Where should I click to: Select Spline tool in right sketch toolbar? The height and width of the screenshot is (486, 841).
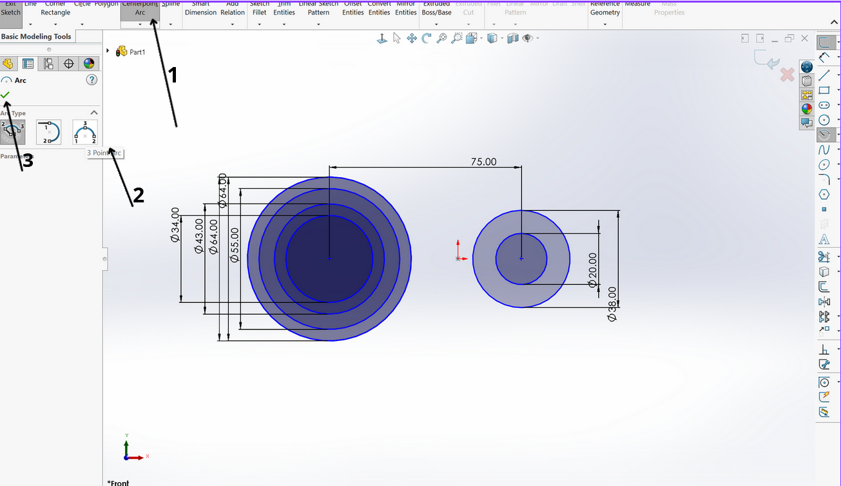pyautogui.click(x=824, y=150)
